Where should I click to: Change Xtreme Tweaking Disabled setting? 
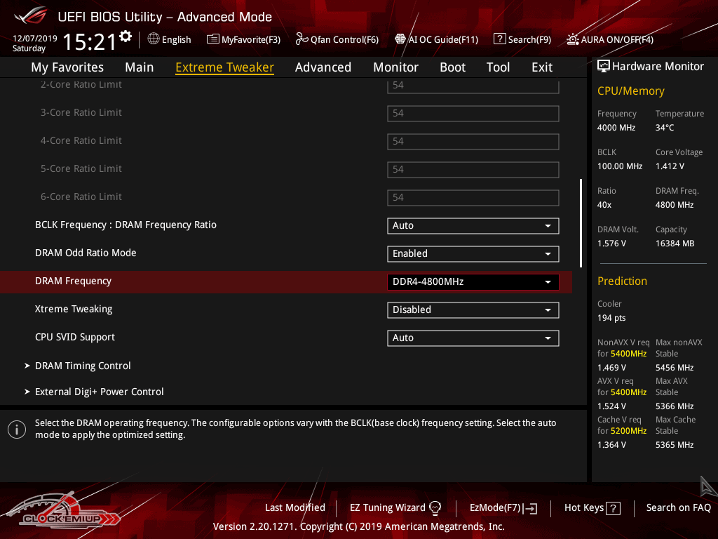tap(473, 310)
